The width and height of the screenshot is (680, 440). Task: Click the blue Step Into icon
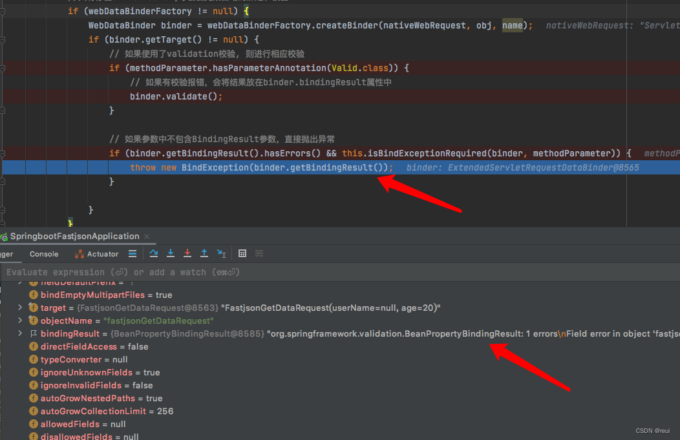(171, 253)
